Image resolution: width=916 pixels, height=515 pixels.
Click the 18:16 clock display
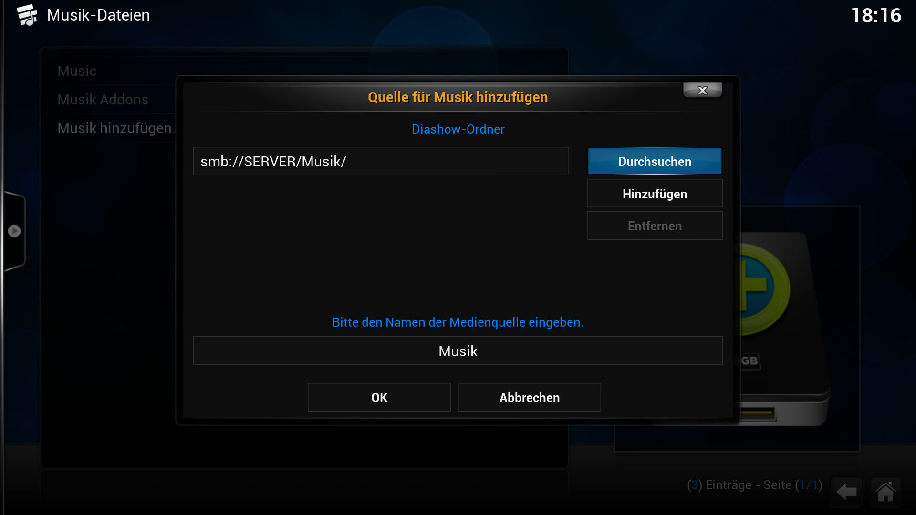click(876, 15)
